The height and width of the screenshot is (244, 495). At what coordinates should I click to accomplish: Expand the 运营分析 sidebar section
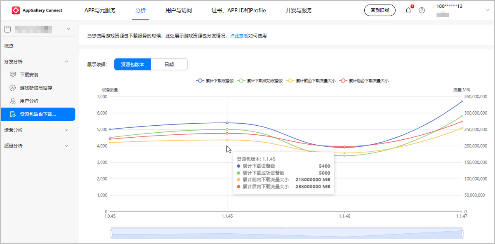(x=67, y=130)
